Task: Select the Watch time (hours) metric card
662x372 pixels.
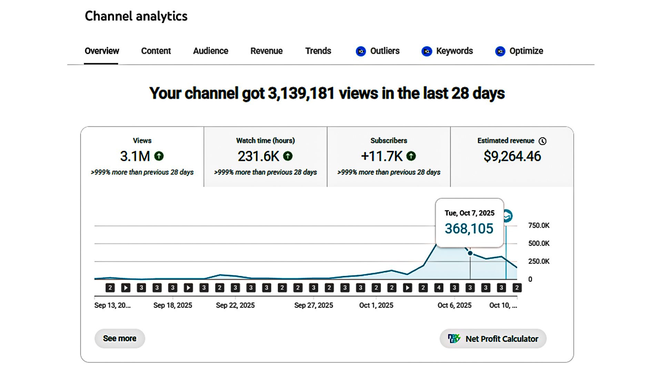Action: (265, 157)
